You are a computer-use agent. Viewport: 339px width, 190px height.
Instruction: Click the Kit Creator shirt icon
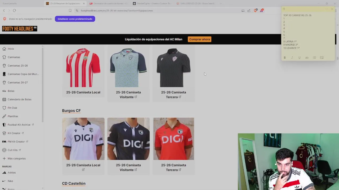[x=4, y=133]
